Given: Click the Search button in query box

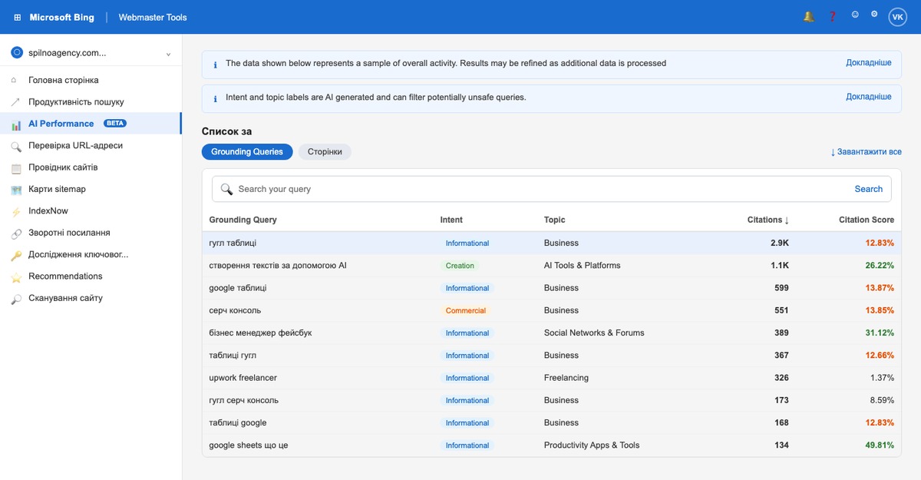Looking at the screenshot, I should pyautogui.click(x=869, y=189).
